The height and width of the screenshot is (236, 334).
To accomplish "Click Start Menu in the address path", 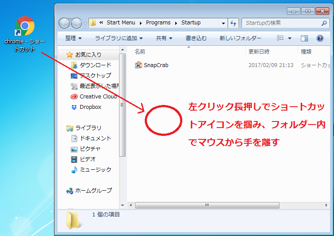I will tap(121, 23).
